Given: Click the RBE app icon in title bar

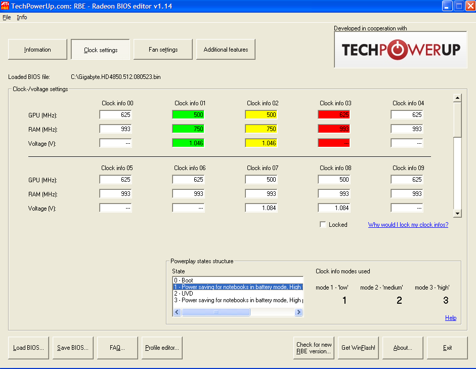Looking at the screenshot, I should point(6,6).
